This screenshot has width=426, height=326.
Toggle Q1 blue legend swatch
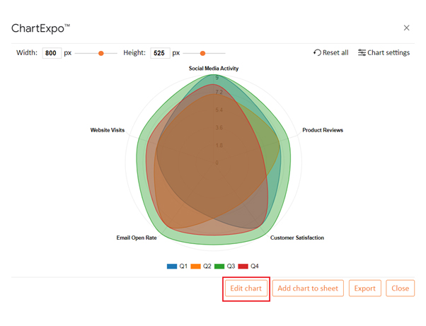172,267
